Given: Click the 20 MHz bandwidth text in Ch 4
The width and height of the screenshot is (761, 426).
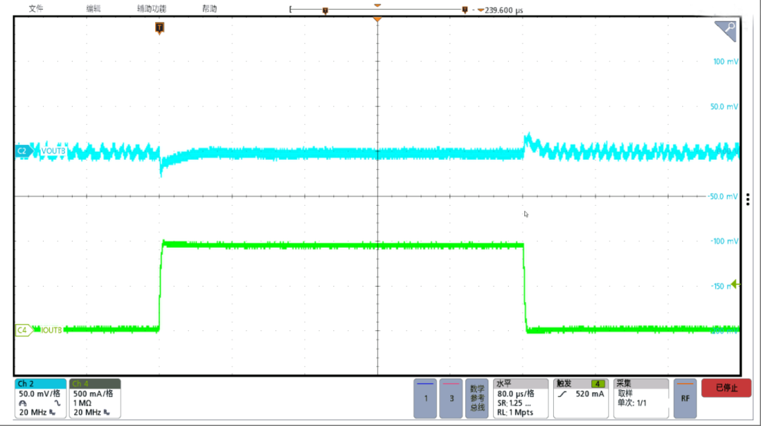Looking at the screenshot, I should click(x=87, y=413).
